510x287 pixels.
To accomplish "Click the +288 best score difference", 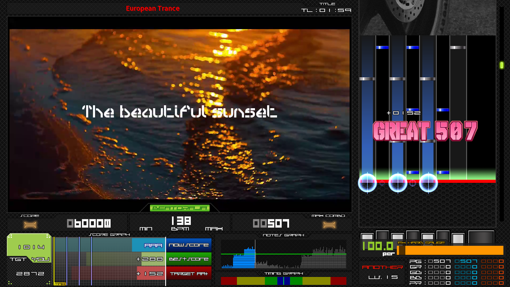I will [x=150, y=259].
